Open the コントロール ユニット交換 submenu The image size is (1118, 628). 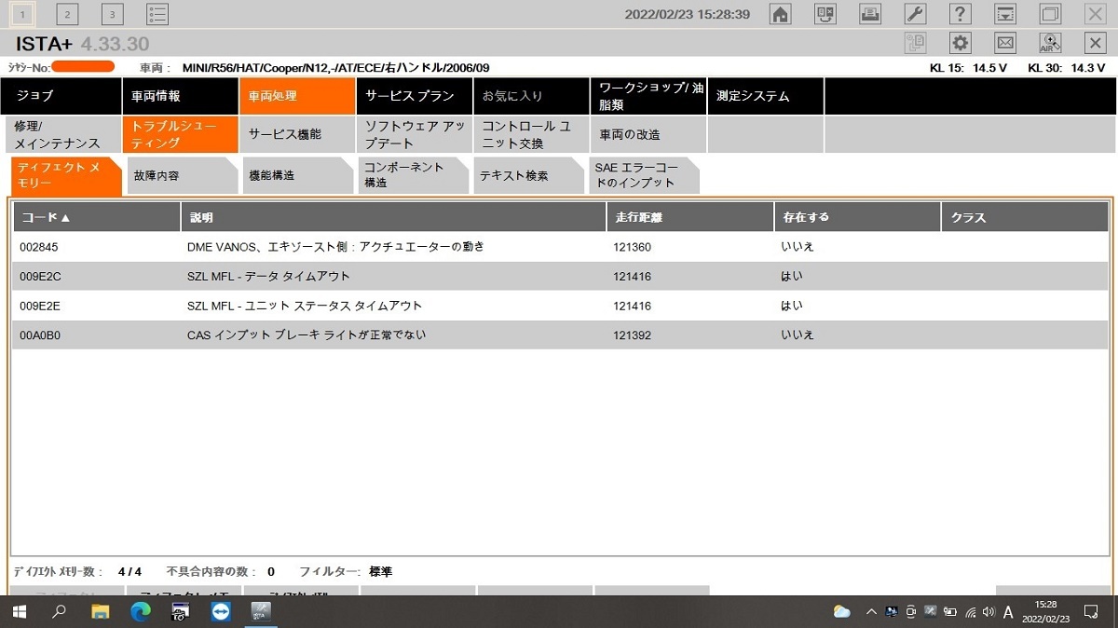531,134
